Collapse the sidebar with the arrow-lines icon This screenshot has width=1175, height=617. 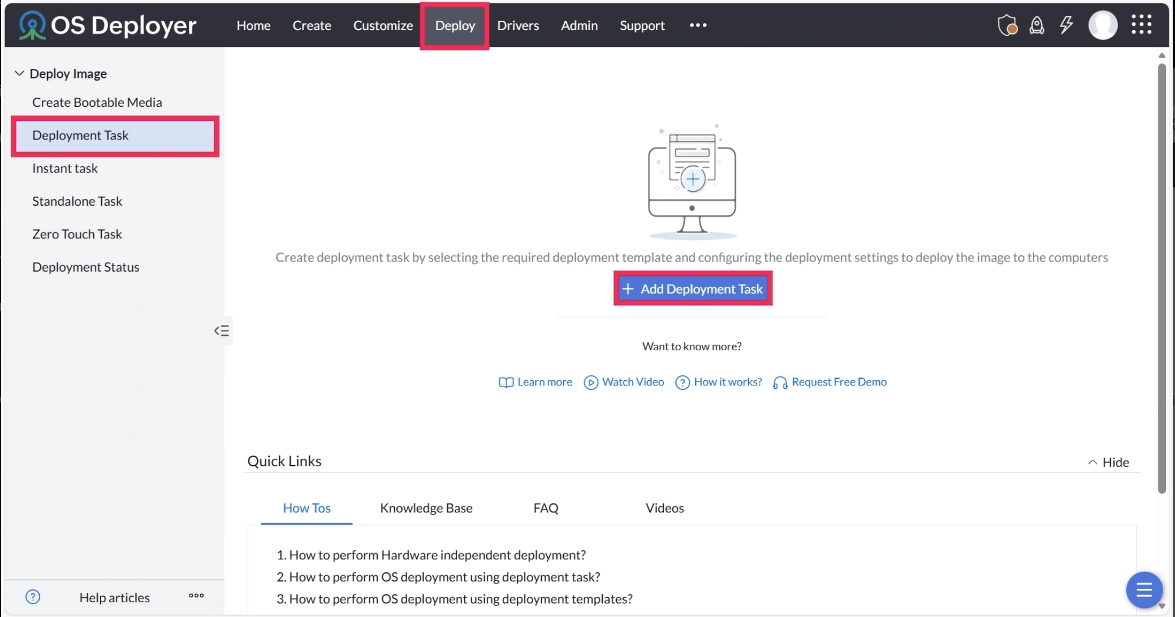click(222, 331)
